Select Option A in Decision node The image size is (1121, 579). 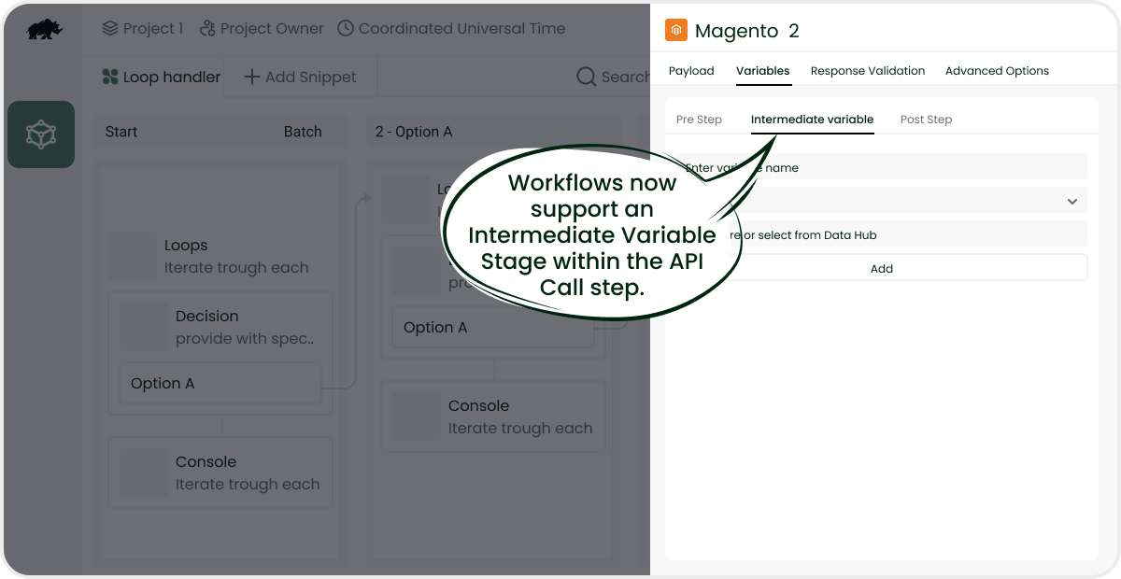[x=220, y=384]
